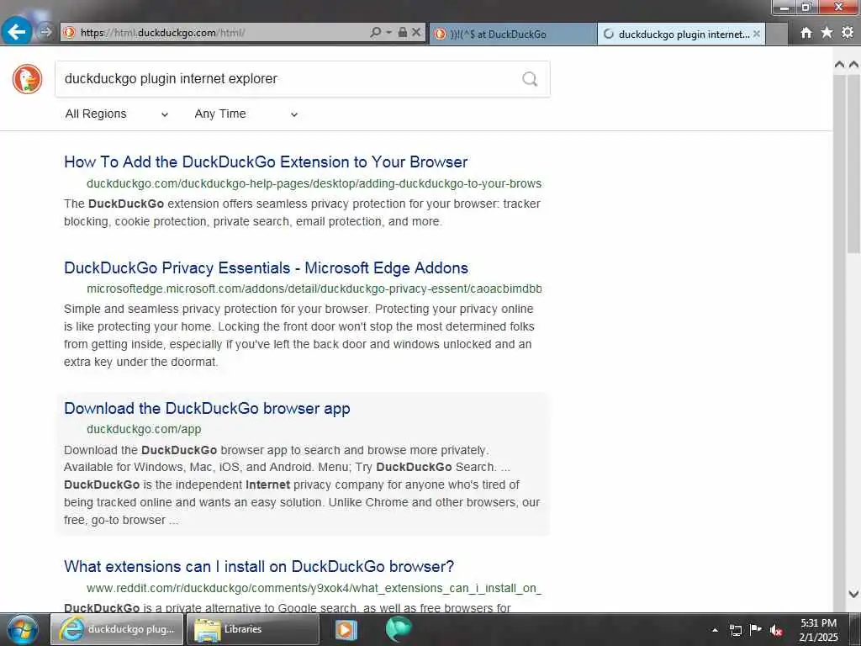This screenshot has height=646, width=861.
Task: Go back with the browser back arrow
Action: pos(16,32)
